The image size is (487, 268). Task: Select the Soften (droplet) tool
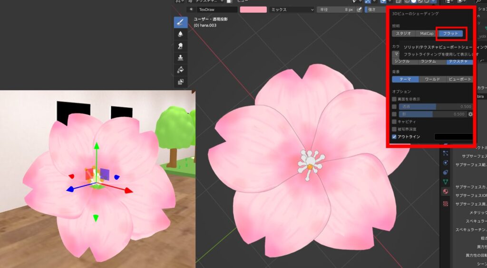pyautogui.click(x=180, y=34)
